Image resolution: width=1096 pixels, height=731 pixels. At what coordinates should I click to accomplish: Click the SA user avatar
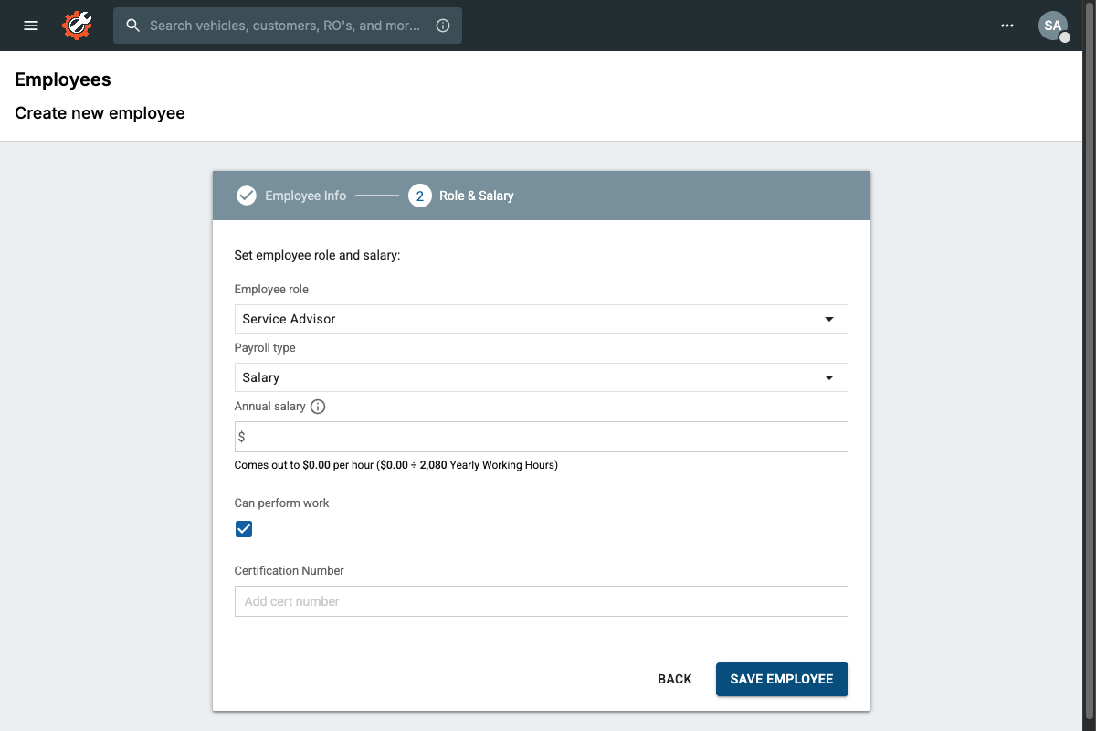[x=1052, y=25]
